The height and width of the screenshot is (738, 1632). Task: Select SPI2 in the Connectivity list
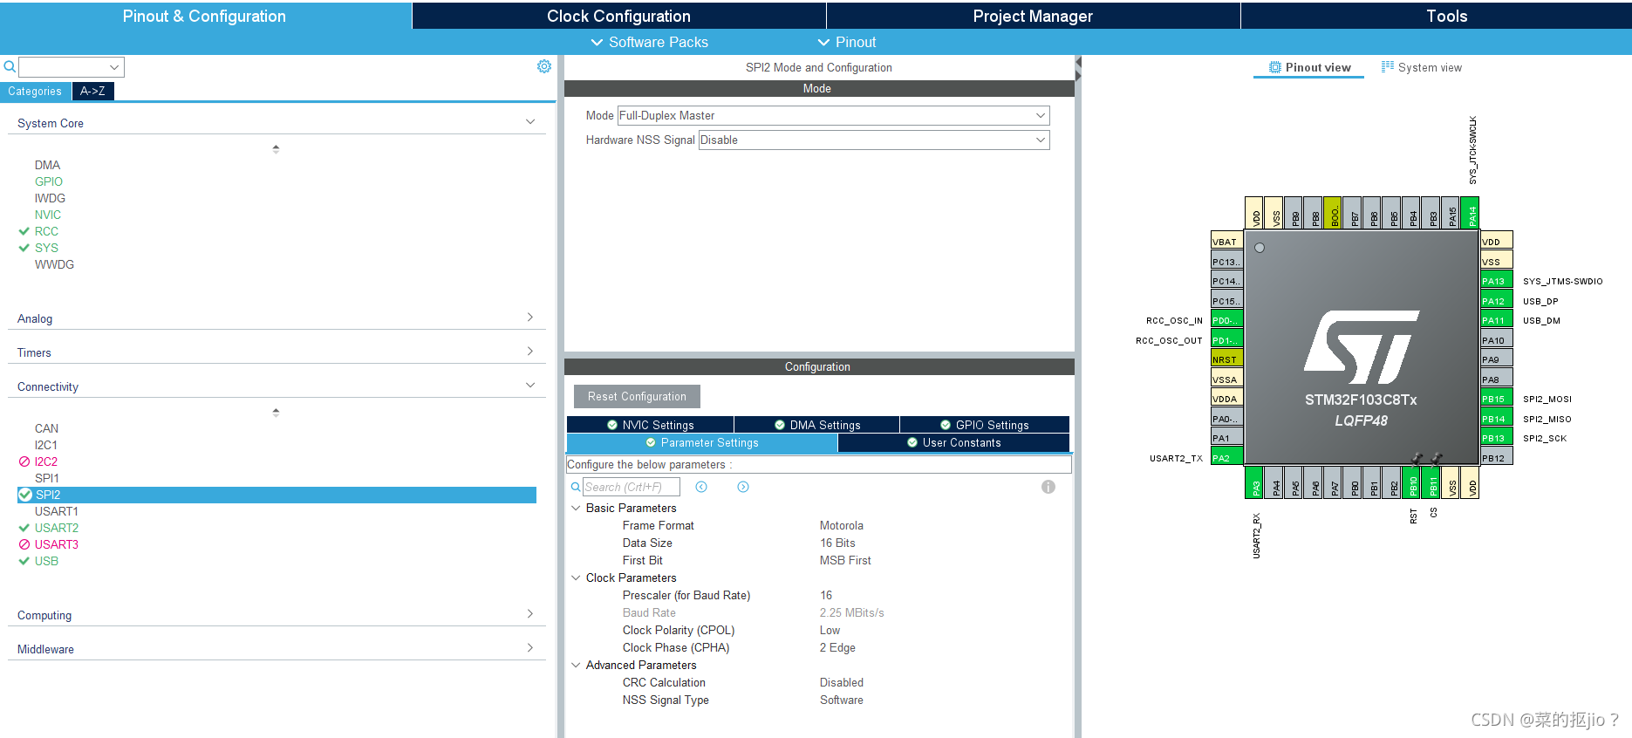pyautogui.click(x=277, y=495)
